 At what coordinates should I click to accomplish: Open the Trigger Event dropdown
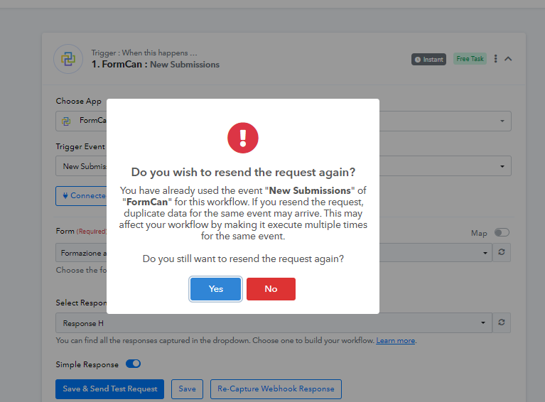click(284, 165)
